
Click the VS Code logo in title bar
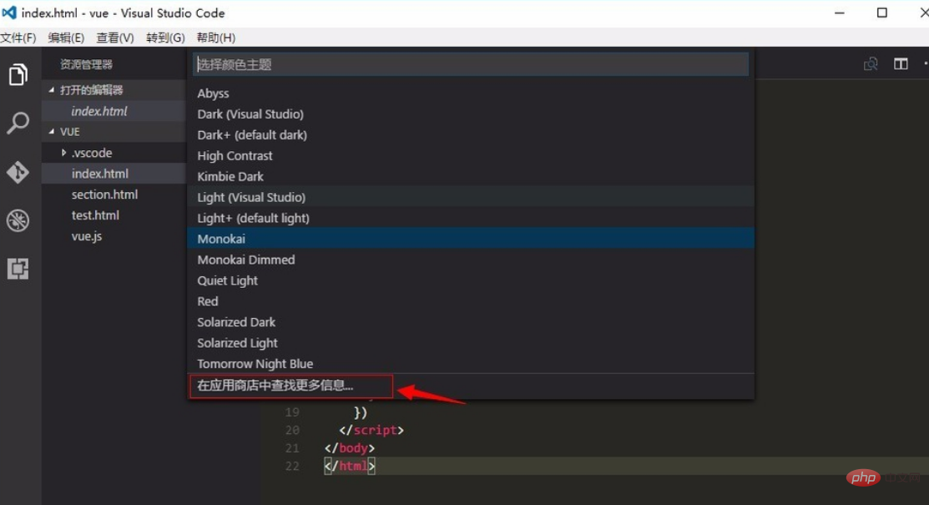click(10, 13)
